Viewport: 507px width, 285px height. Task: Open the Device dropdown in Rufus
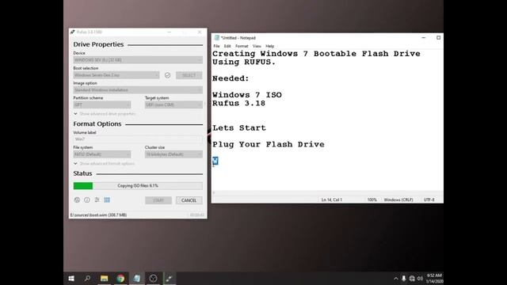pyautogui.click(x=138, y=60)
